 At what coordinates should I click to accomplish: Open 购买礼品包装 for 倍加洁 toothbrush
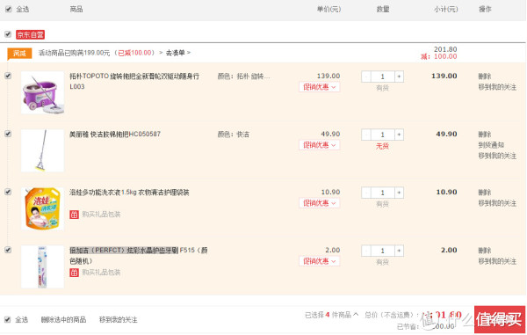click(x=101, y=272)
